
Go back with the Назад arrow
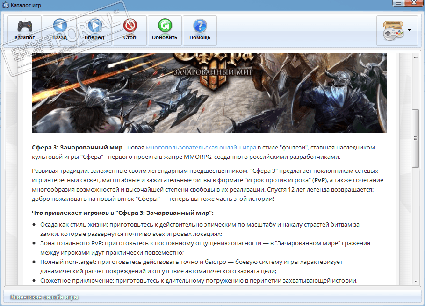pyautogui.click(x=60, y=30)
